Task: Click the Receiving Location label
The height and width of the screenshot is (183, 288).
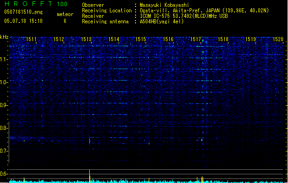Action: (x=107, y=11)
